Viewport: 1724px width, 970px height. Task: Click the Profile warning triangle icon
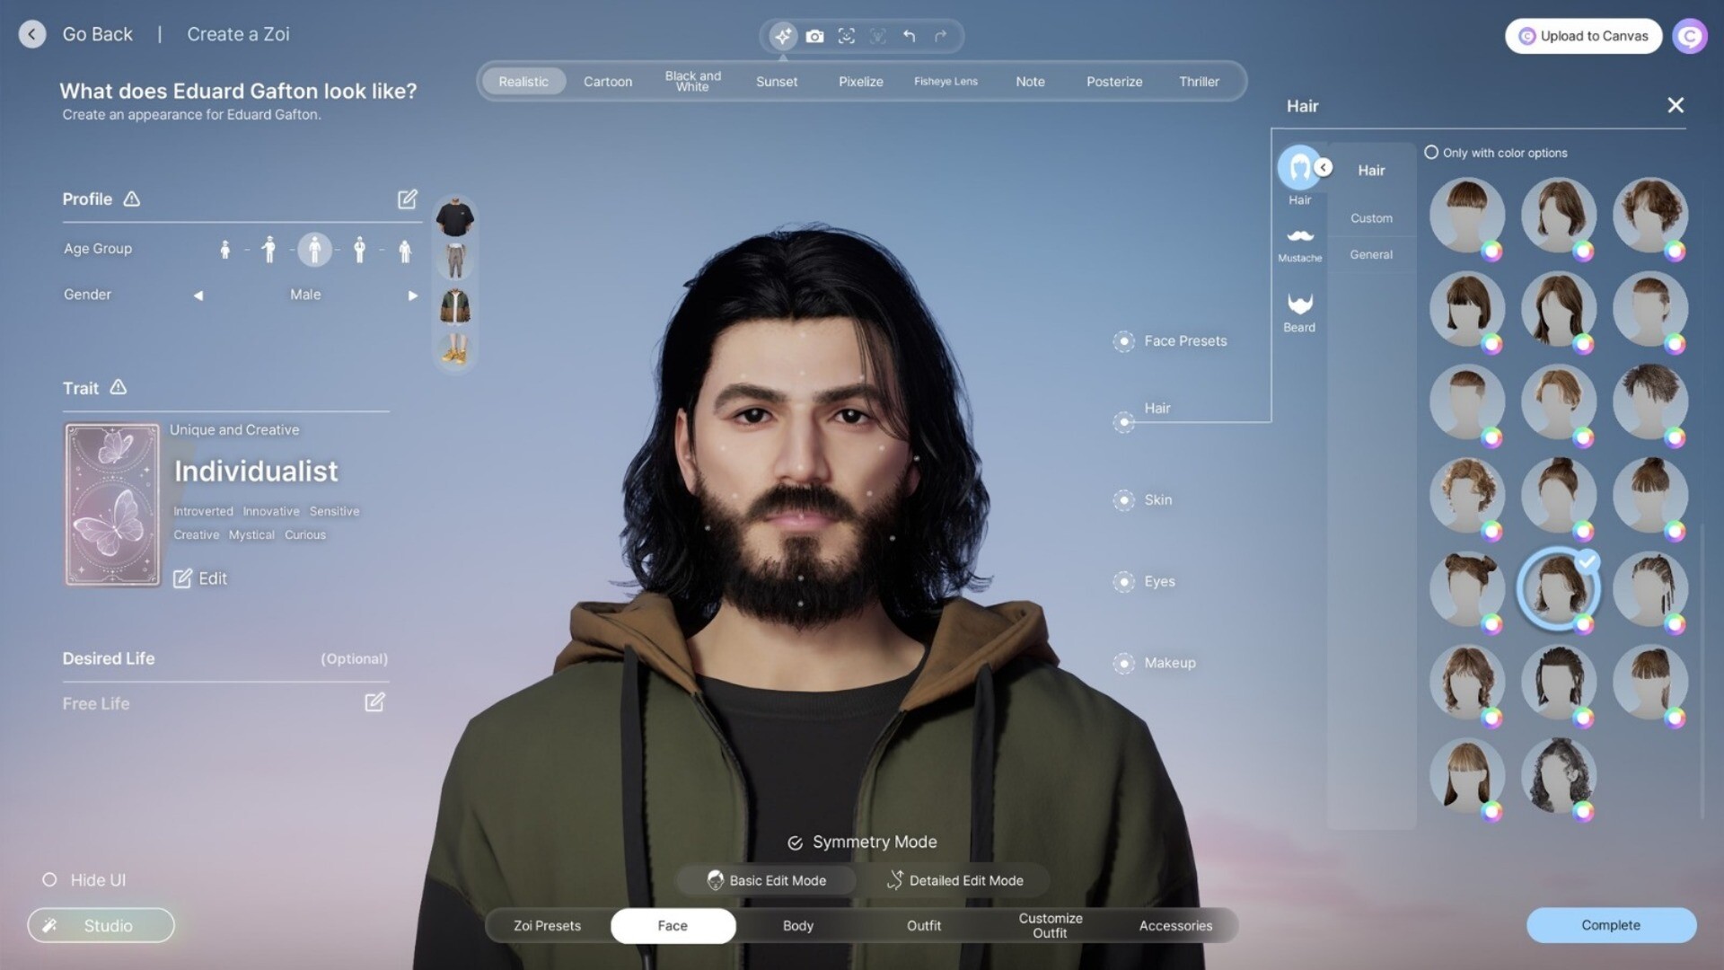click(132, 198)
